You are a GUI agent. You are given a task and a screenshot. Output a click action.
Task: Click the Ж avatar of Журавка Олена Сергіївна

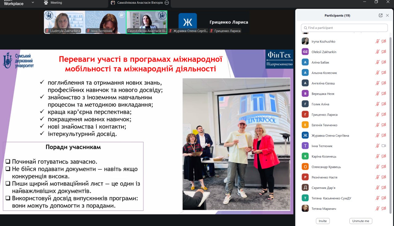[305, 136]
